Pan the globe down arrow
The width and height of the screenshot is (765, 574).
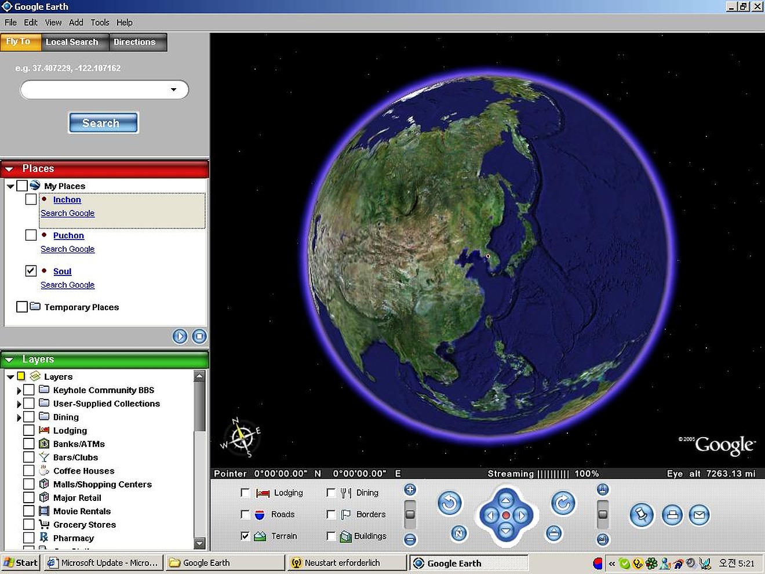coord(506,530)
